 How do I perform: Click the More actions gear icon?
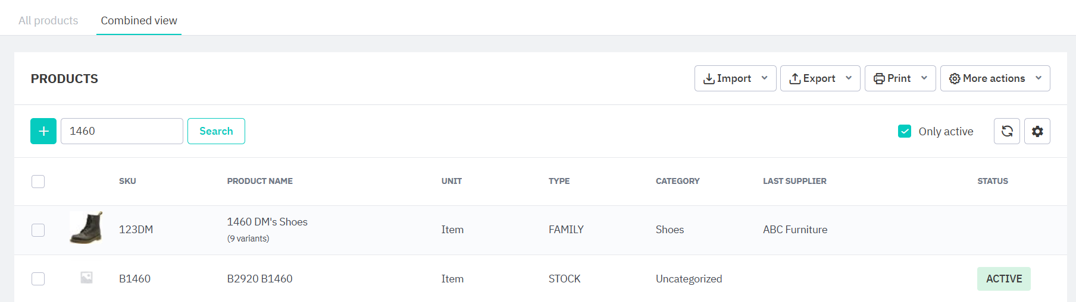955,79
